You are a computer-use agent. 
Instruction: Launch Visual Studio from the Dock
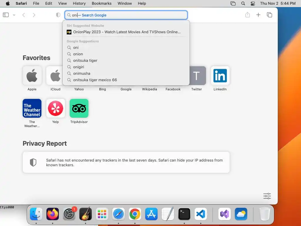(225, 214)
